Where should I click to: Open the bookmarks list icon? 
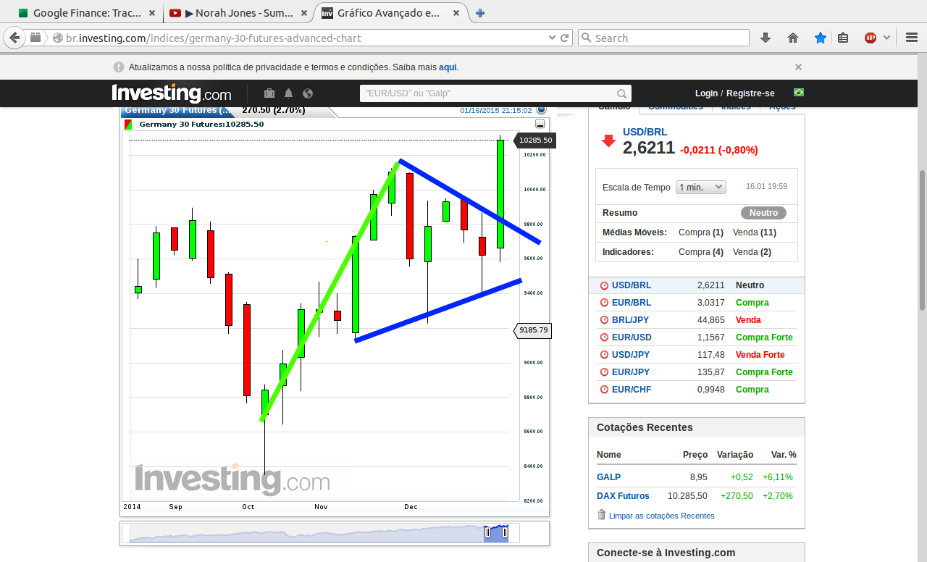click(x=843, y=38)
